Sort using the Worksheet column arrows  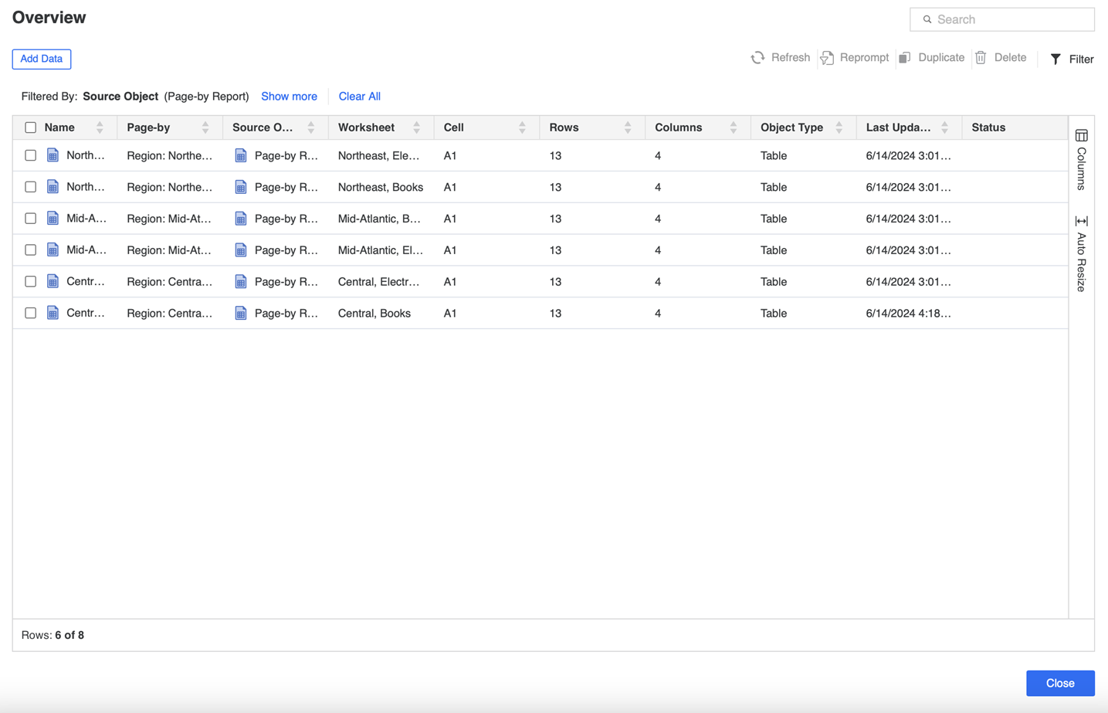click(x=416, y=127)
